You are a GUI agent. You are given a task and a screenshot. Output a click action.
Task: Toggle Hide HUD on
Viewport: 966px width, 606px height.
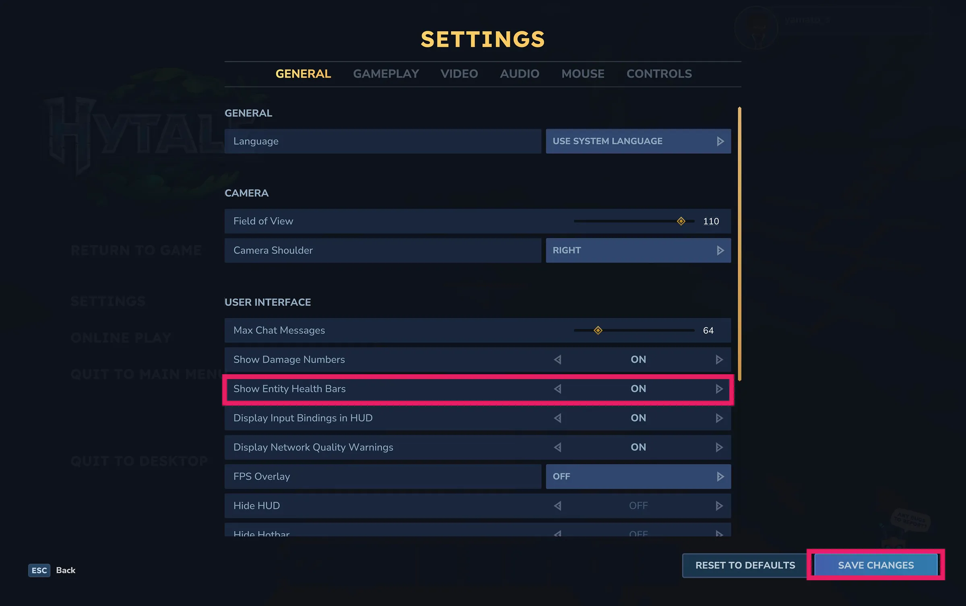(x=719, y=505)
